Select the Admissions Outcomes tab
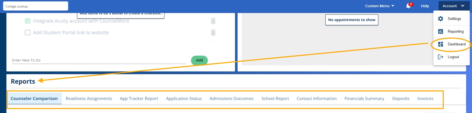Screen dimensions: 472x113 click(231, 99)
